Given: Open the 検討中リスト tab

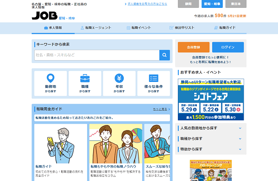Looking at the screenshot, I should click(182, 28).
